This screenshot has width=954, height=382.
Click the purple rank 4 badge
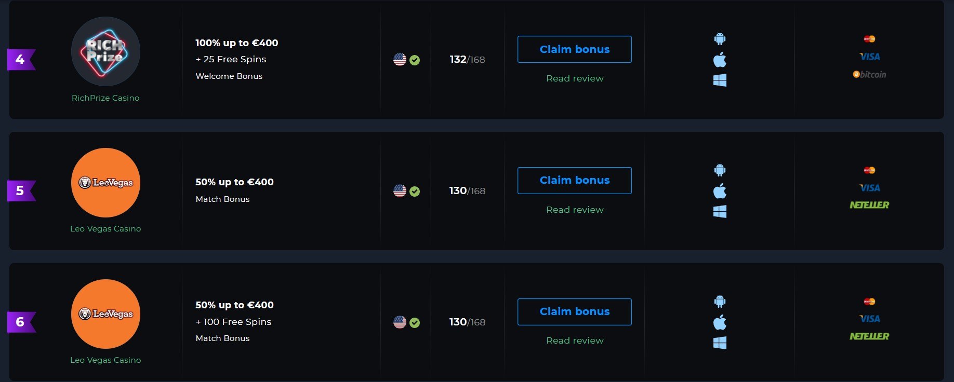tap(21, 60)
